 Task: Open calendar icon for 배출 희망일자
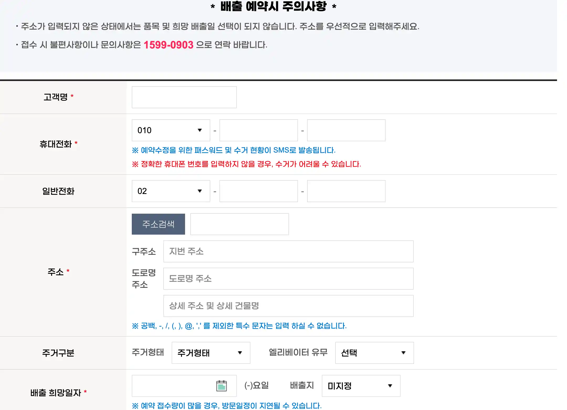coord(221,386)
